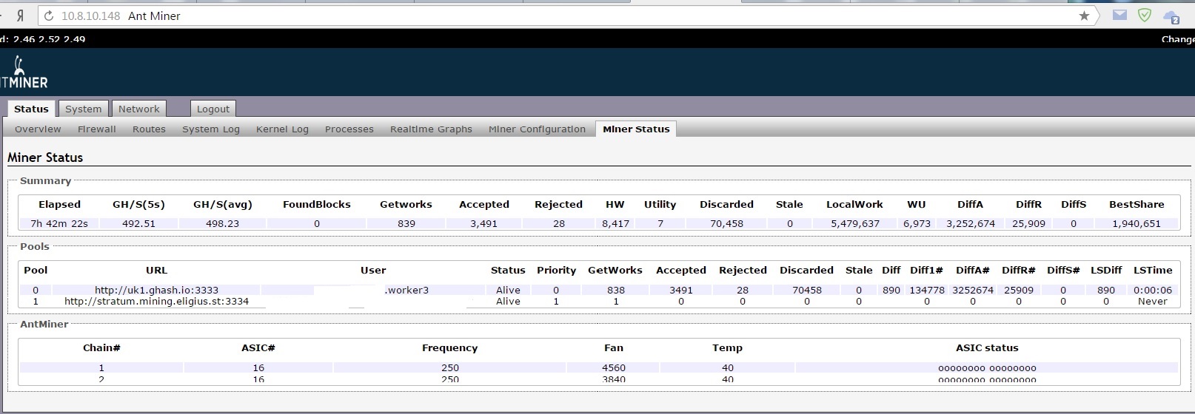
Task: Click the Frequency column header
Action: click(x=449, y=347)
